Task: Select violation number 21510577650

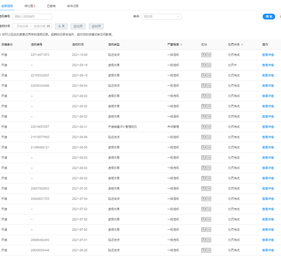Action: 40,137
